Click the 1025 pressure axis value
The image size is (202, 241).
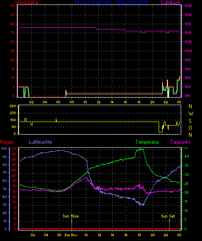tap(188, 6)
